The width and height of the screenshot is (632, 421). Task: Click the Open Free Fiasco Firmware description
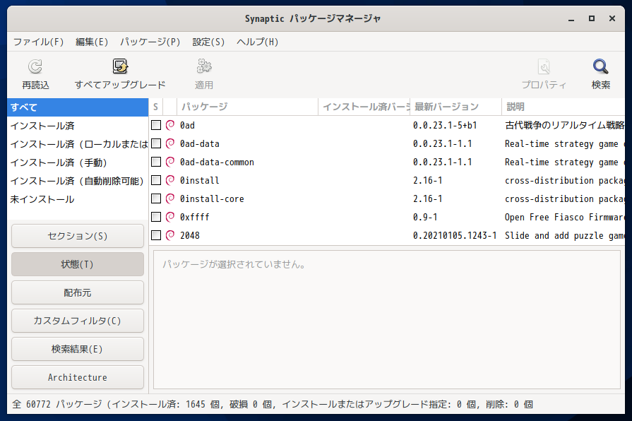click(565, 218)
